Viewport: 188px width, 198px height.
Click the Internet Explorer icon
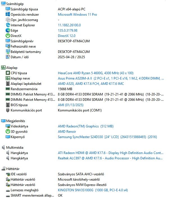click(x=8, y=25)
